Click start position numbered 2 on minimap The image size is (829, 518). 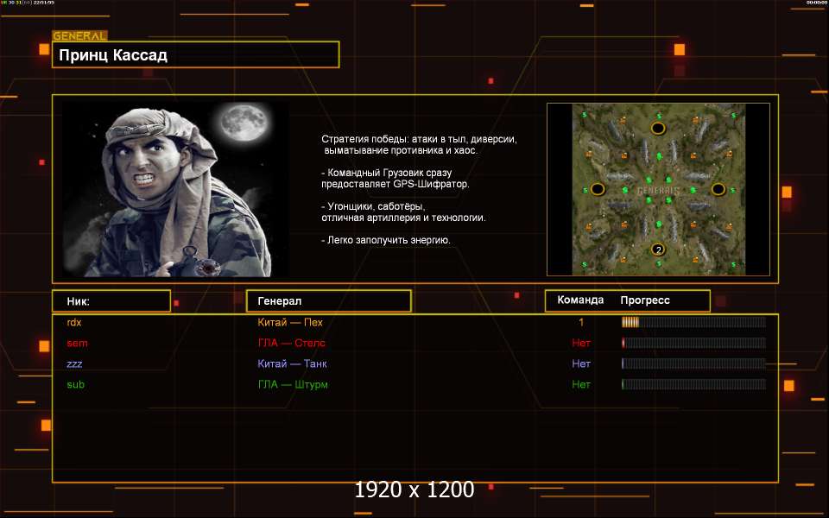(x=657, y=250)
